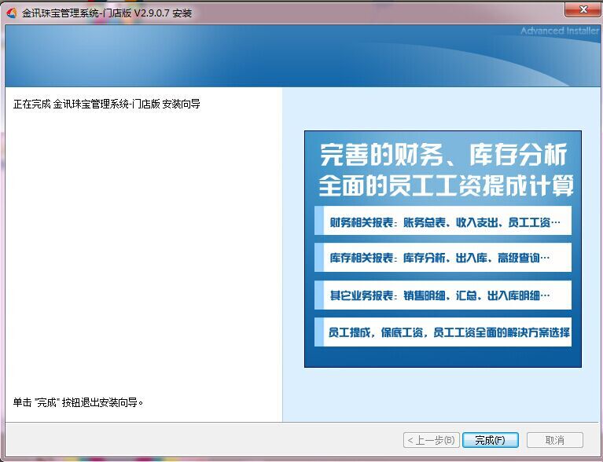603x462 pixels.
Task: Click the 上一步(B) back button
Action: click(x=432, y=440)
